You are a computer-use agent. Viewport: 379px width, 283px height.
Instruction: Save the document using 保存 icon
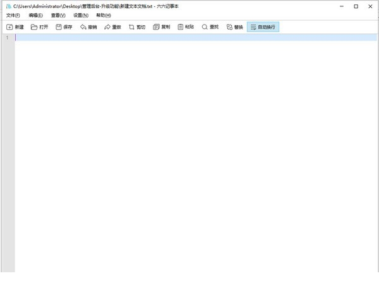64,27
